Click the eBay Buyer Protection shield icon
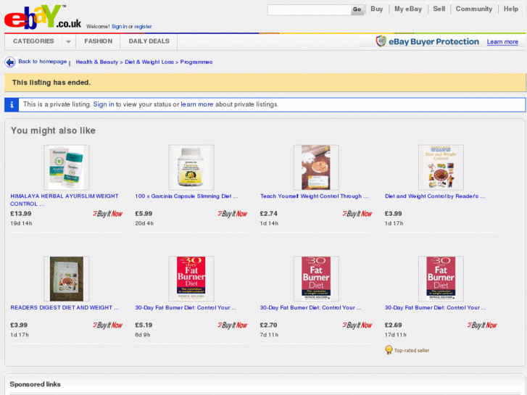Image resolution: width=527 pixels, height=395 pixels. 381,41
